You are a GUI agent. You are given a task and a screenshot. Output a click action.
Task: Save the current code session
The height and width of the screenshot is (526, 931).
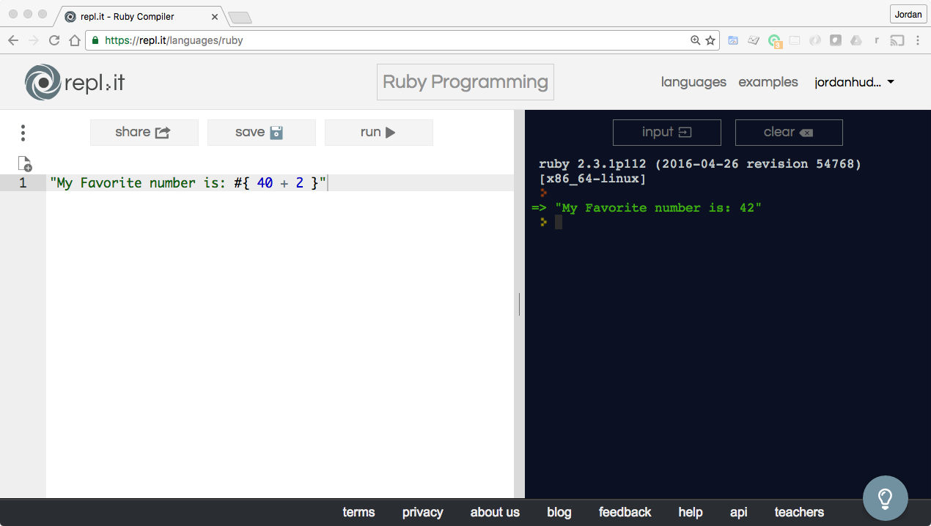coord(261,133)
